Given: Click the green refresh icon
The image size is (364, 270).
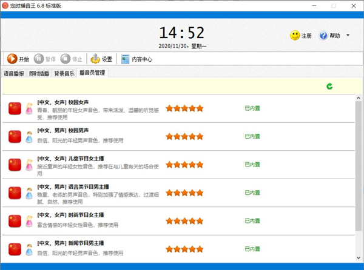Looking at the screenshot, I should pyautogui.click(x=329, y=86).
